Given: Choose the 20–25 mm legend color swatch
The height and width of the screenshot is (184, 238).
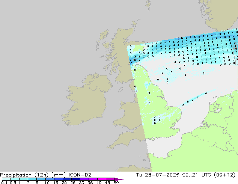Looking at the screenshot, I should click(67, 179).
